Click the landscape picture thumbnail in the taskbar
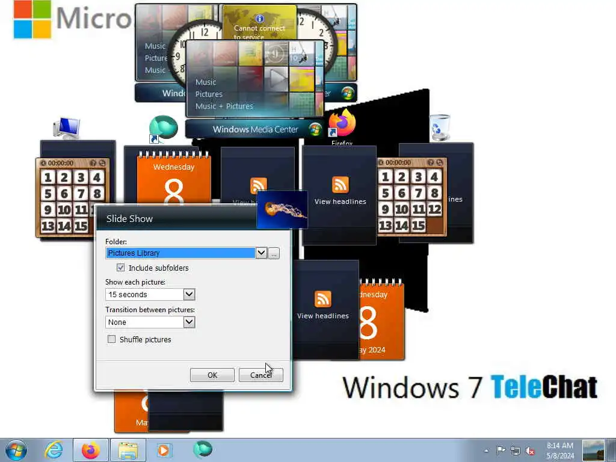 593,451
